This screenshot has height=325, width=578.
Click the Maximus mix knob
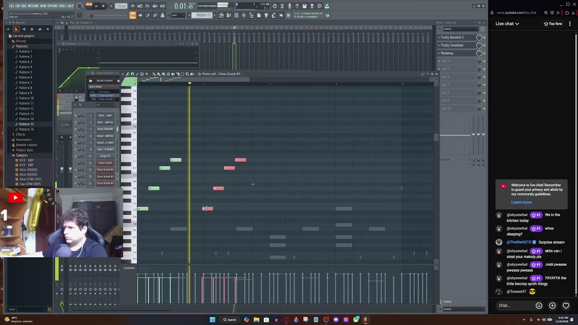pos(479,53)
